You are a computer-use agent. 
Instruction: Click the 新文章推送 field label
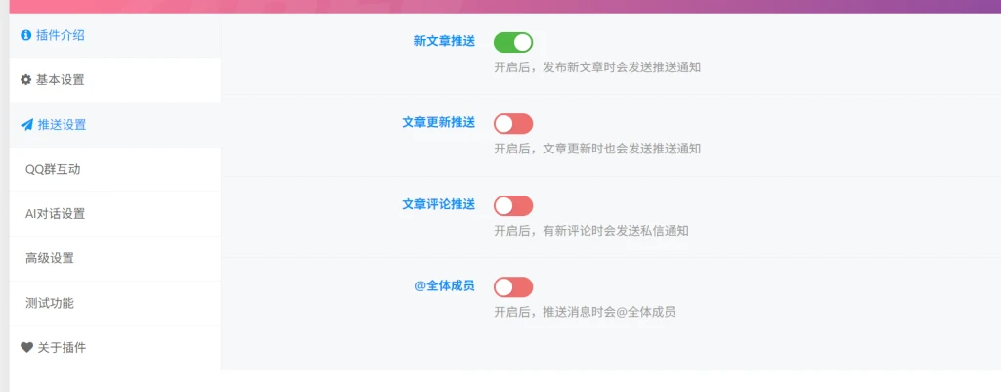[x=445, y=41]
